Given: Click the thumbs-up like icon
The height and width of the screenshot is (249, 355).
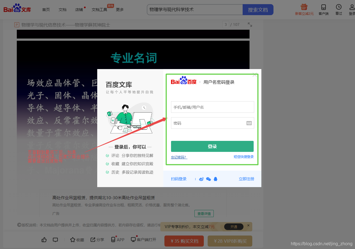Looking at the screenshot, I should point(44,240).
